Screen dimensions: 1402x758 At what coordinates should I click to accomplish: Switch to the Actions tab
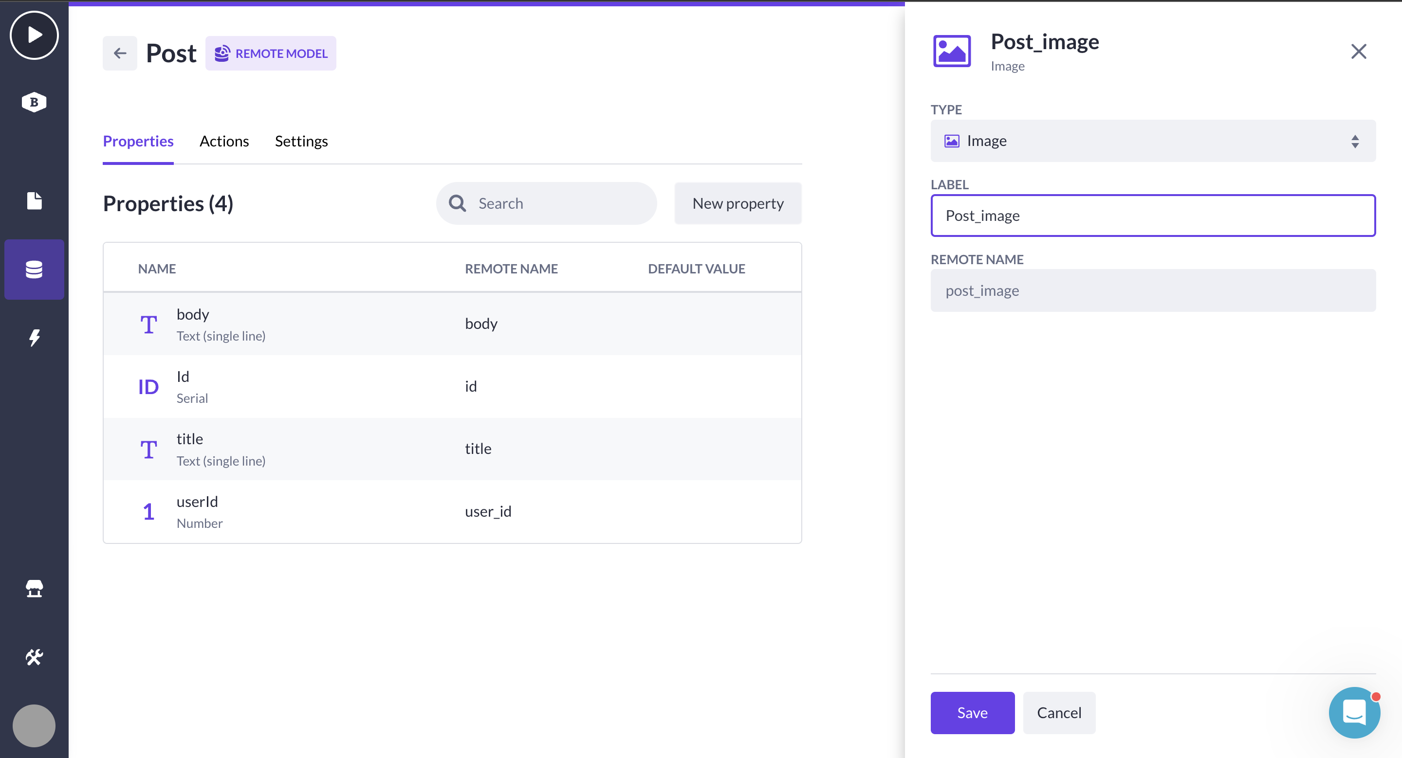(x=224, y=142)
